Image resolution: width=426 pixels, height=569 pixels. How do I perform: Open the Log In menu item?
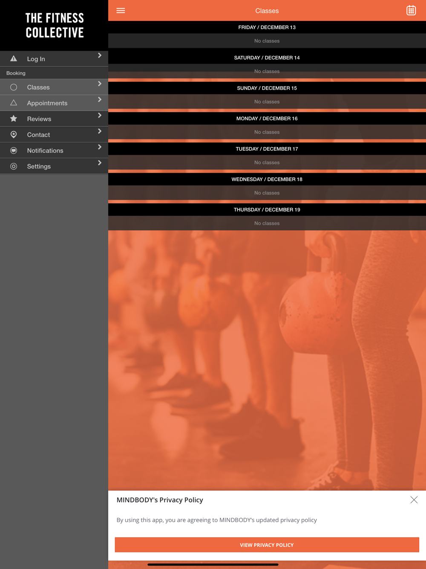click(54, 58)
